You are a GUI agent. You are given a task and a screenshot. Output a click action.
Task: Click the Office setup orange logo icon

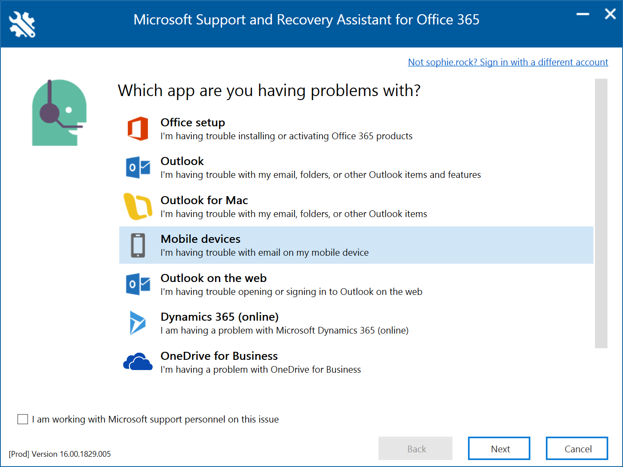[138, 129]
